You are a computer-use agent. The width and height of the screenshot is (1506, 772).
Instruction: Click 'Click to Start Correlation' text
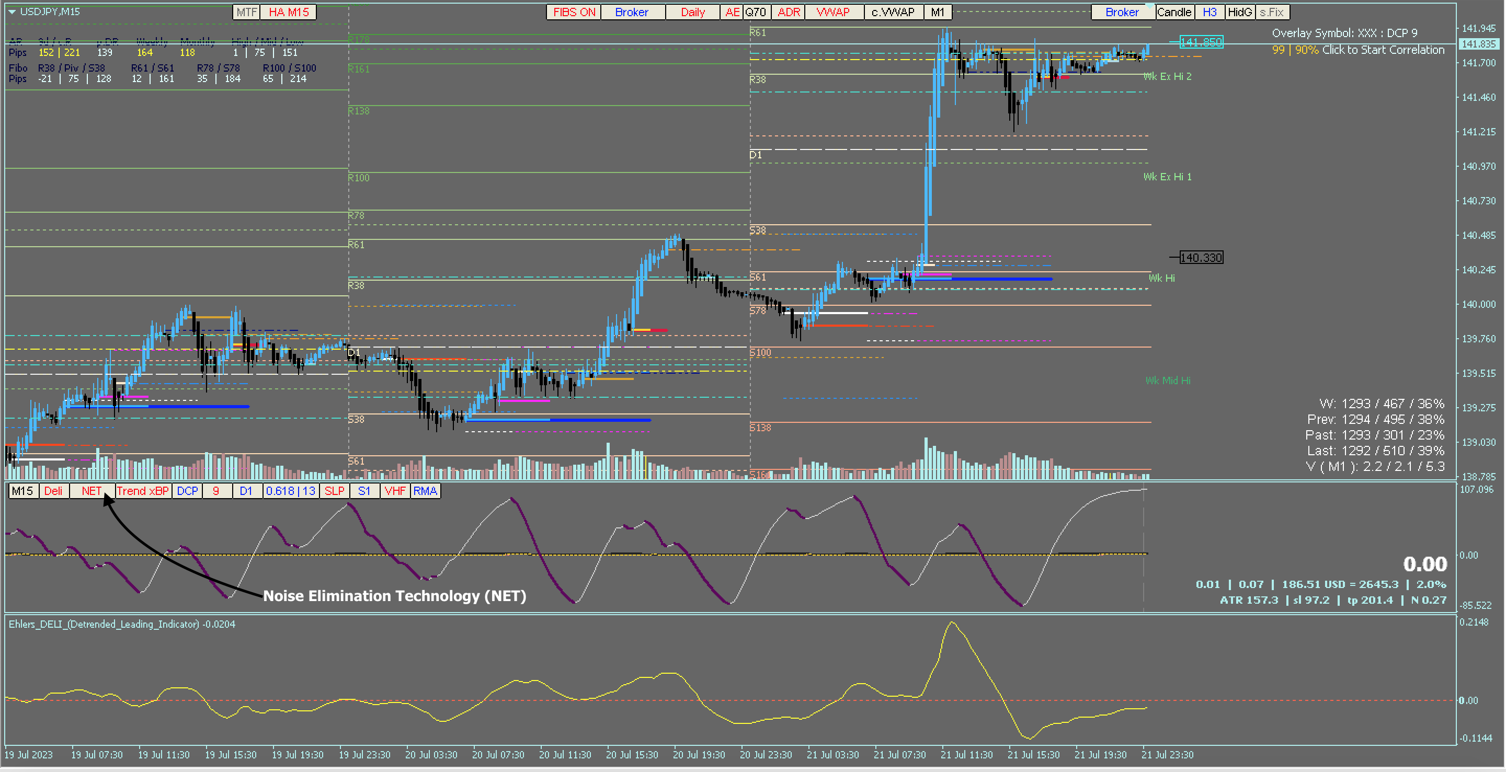1383,50
